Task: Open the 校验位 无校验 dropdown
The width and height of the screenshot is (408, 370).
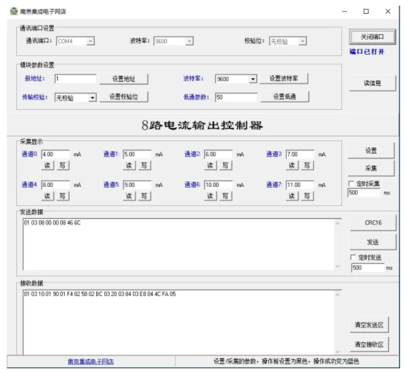Action: [302, 41]
